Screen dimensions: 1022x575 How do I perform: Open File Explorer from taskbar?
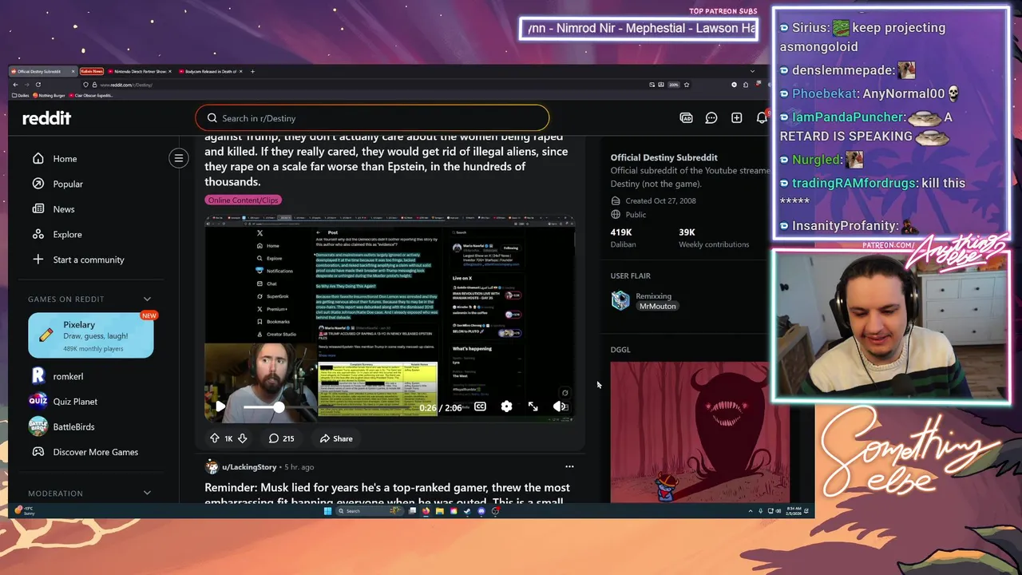[x=440, y=511]
